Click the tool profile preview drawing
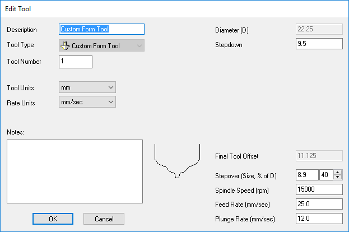 point(177,161)
